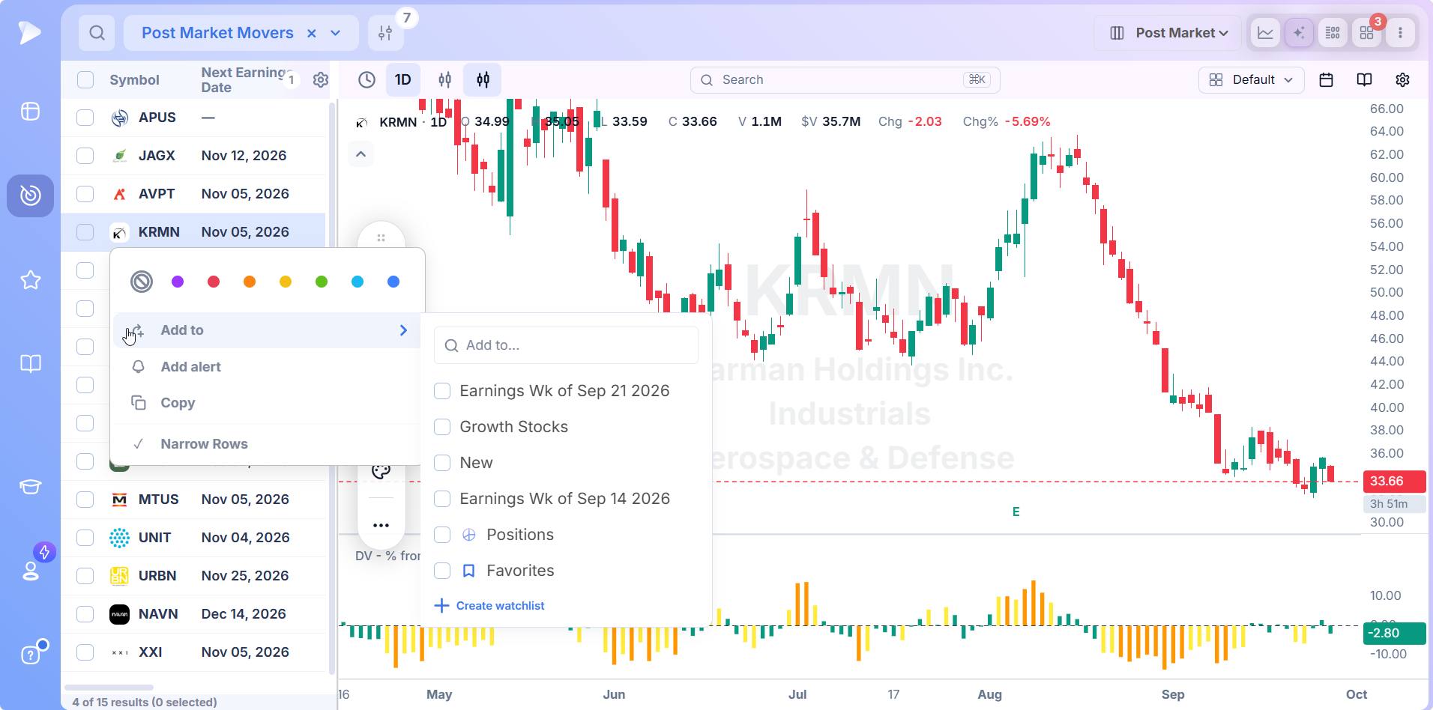The height and width of the screenshot is (710, 1433).
Task: Open the star favorites icon in sidebar
Action: pos(30,280)
